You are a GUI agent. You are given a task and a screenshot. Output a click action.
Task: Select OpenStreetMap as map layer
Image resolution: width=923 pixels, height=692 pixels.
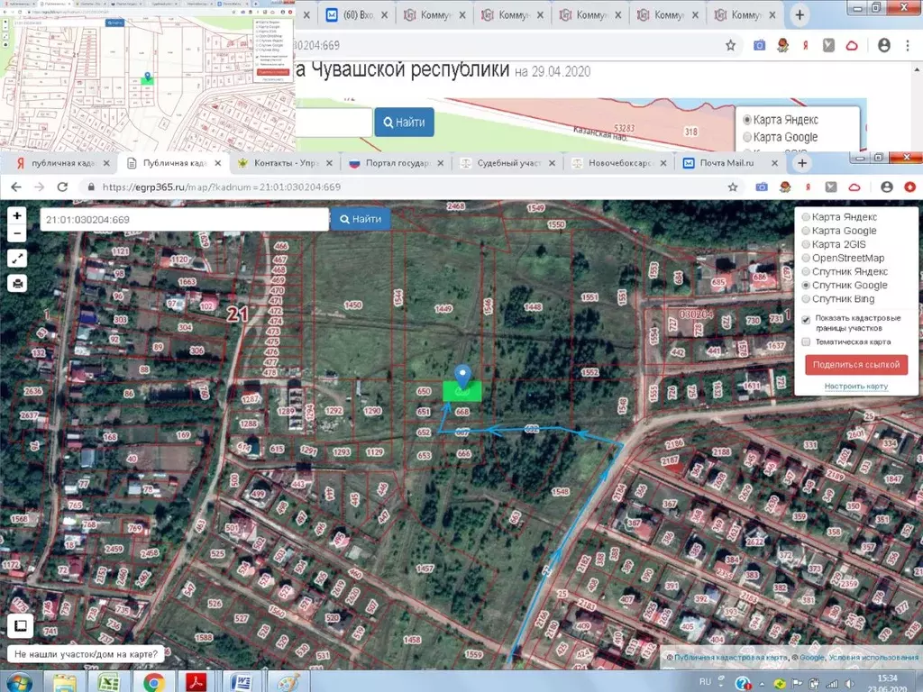pyautogui.click(x=806, y=258)
